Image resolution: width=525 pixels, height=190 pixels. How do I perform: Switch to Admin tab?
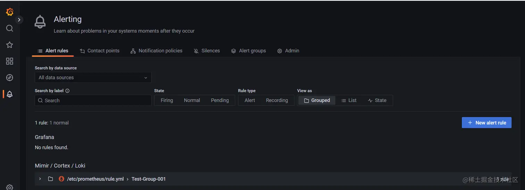pos(288,51)
